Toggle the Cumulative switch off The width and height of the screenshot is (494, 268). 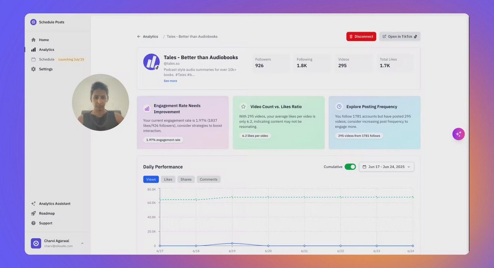pos(350,167)
